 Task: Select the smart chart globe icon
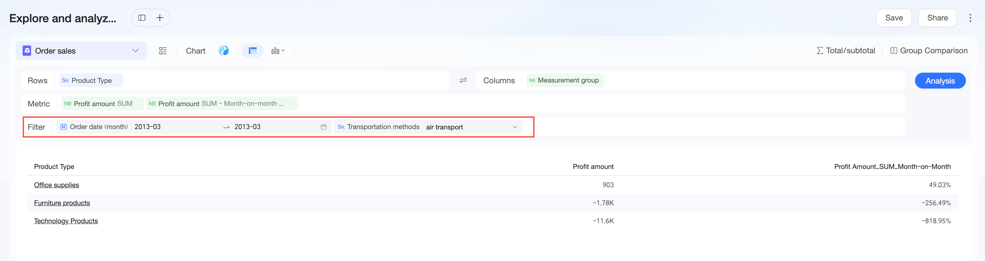[x=224, y=50]
